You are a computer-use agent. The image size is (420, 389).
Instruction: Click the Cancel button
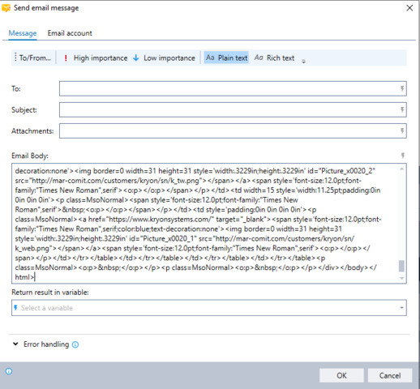point(390,375)
